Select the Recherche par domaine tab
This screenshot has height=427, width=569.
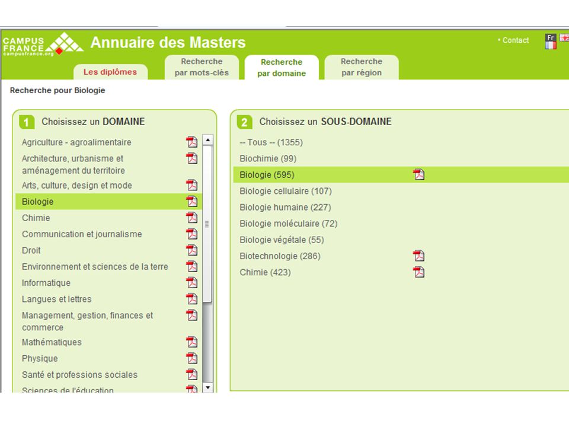[x=282, y=68]
